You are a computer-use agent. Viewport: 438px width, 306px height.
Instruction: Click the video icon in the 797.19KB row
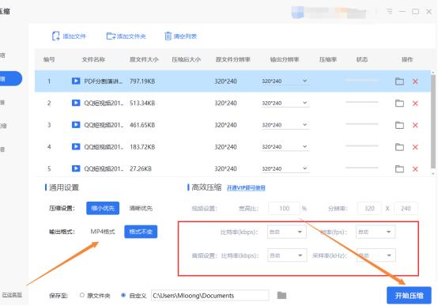(76, 81)
